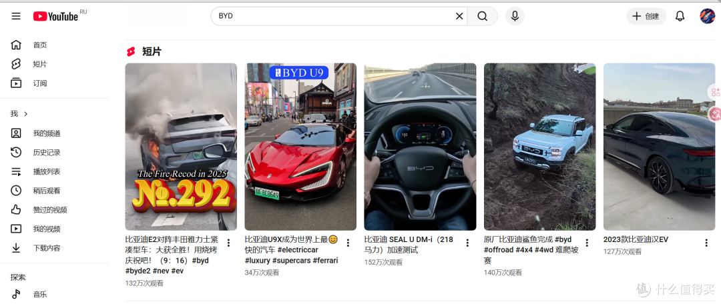Open the hamburger guide menu
Image resolution: width=721 pixels, height=304 pixels.
click(x=16, y=16)
